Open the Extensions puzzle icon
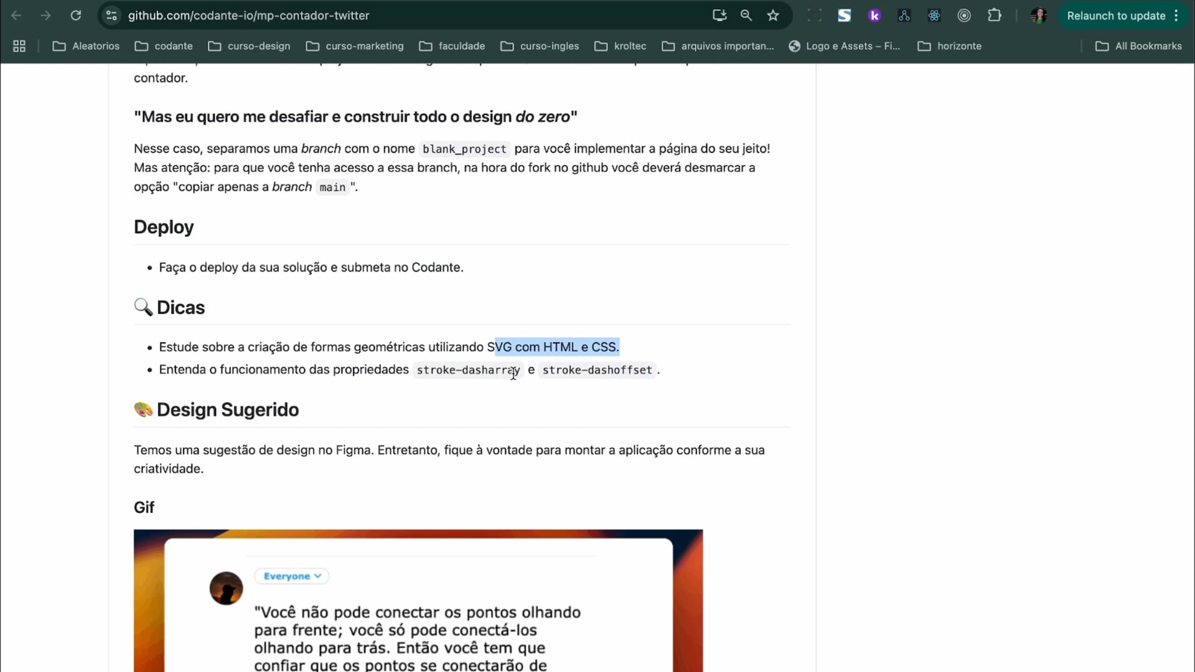 coord(994,16)
